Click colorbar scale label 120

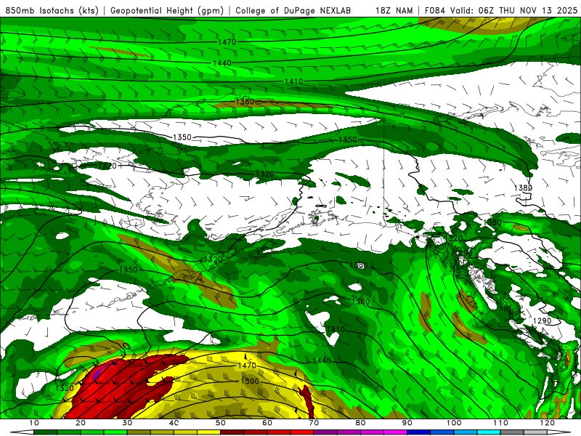pyautogui.click(x=548, y=423)
